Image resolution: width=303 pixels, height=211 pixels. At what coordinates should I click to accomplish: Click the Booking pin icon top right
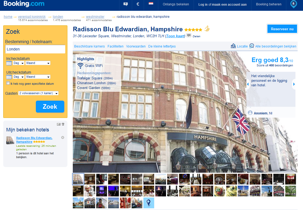(293, 4)
